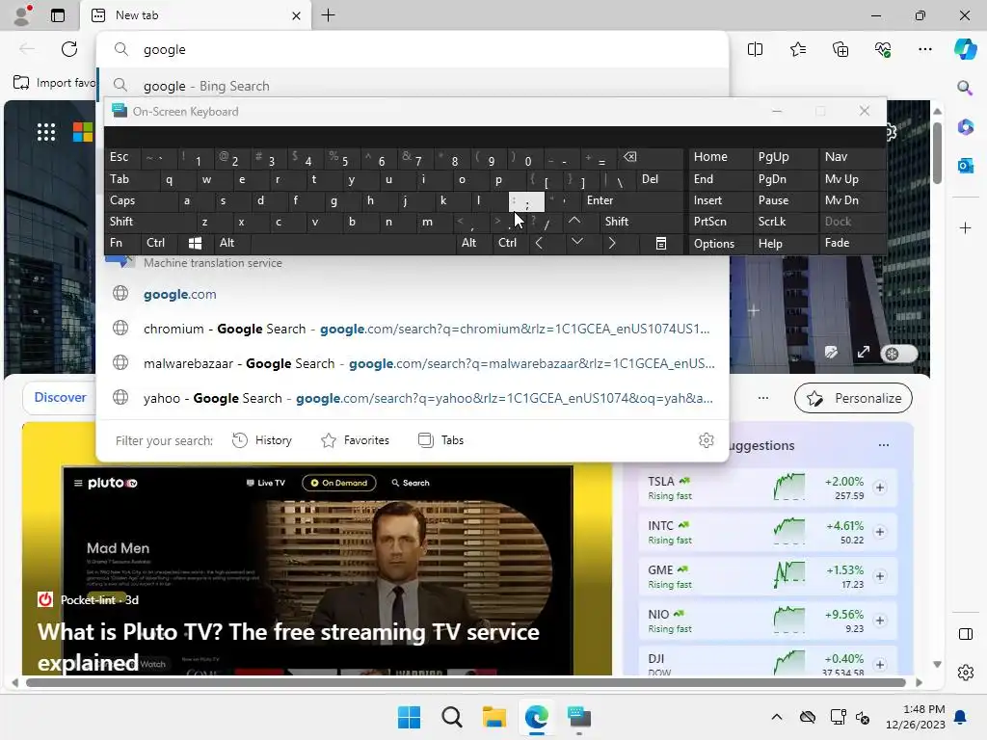Open sidebar settings gear

click(x=965, y=673)
